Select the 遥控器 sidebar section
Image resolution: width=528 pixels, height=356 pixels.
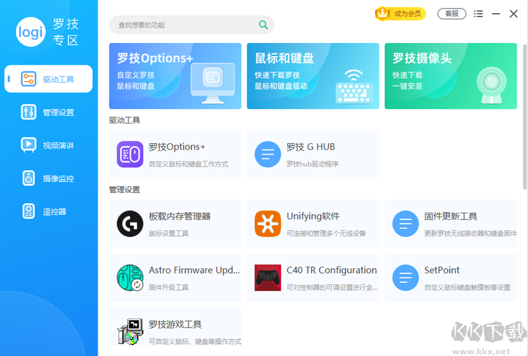pos(48,211)
